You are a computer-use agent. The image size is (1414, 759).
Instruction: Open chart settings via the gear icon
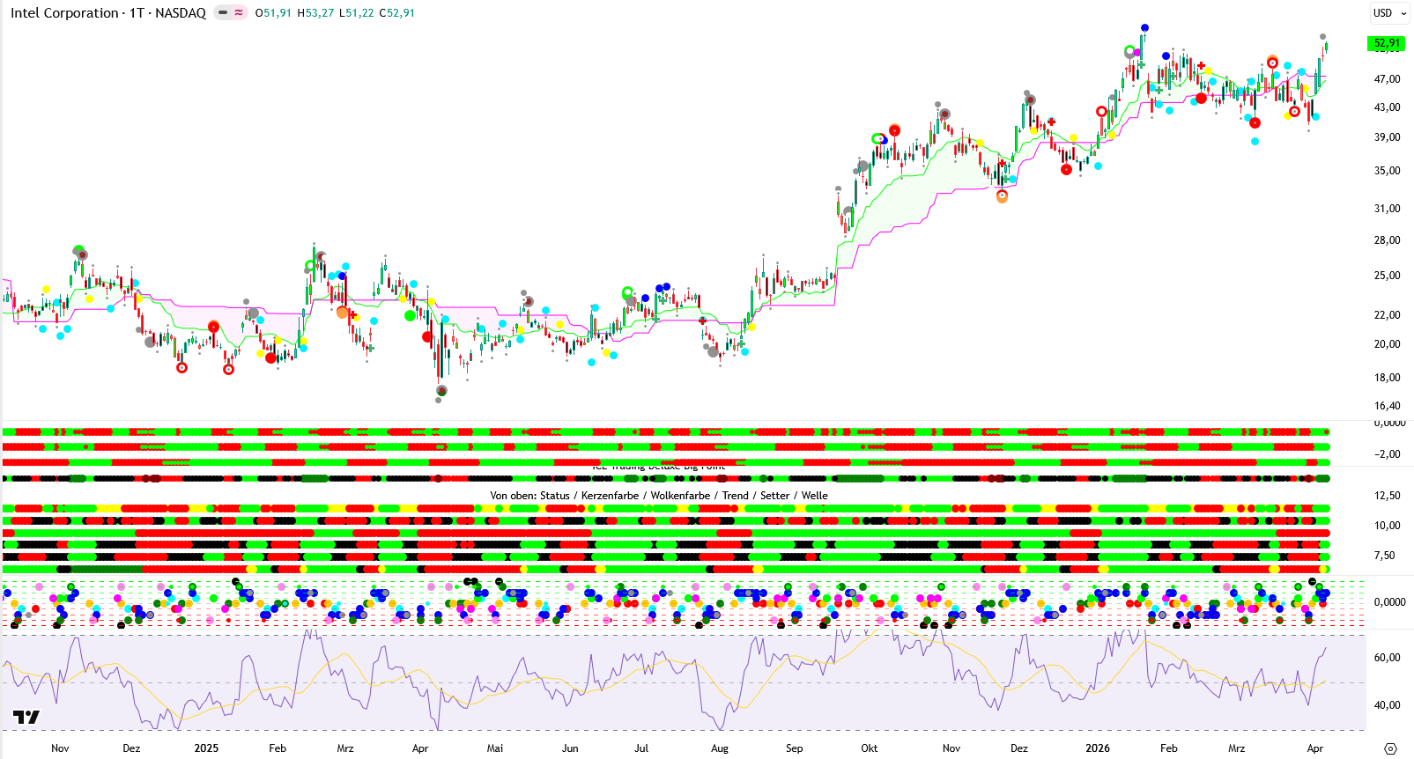(1390, 748)
